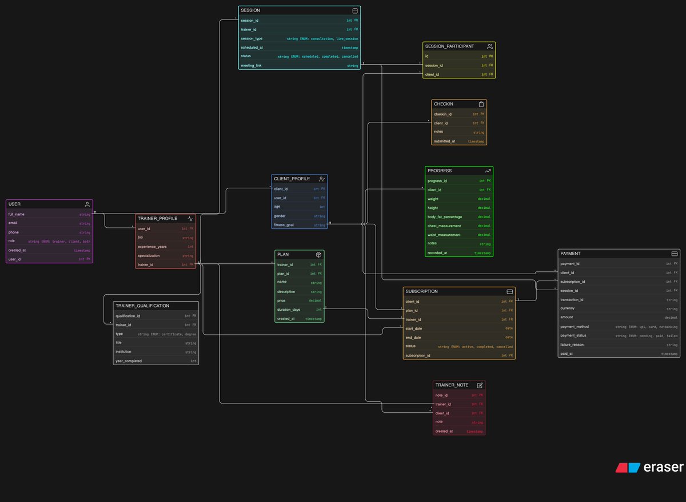This screenshot has width=686, height=502.
Task: Select payment_status row in PAYMENT table
Action: coord(619,335)
